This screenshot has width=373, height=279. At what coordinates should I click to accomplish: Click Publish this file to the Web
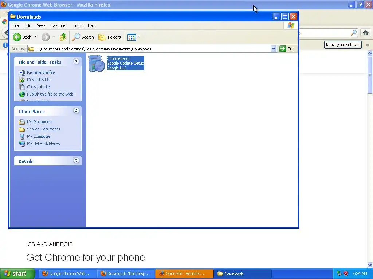tap(50, 94)
